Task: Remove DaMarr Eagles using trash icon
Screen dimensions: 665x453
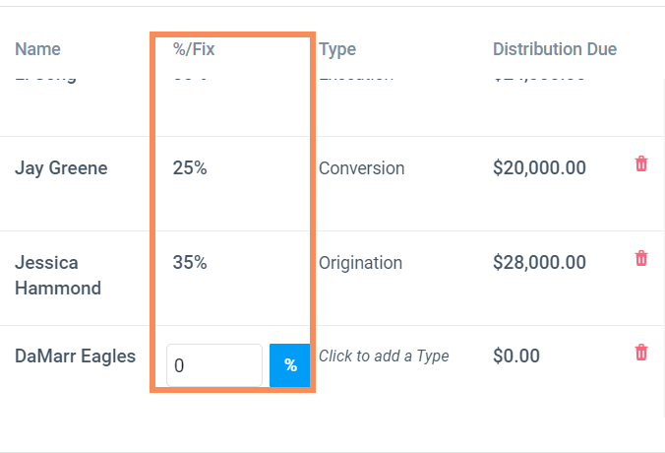Action: coord(641,353)
